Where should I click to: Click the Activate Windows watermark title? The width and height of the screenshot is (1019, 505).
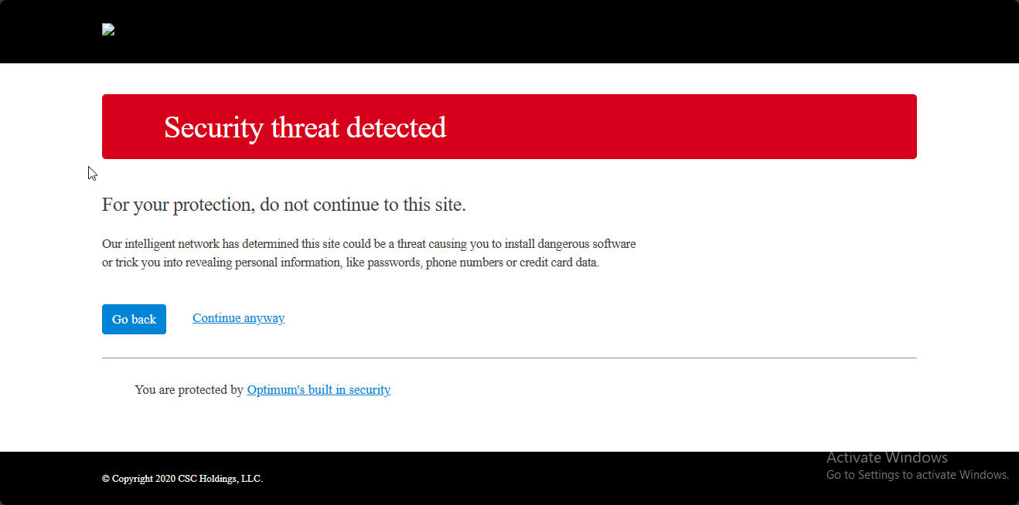point(887,458)
